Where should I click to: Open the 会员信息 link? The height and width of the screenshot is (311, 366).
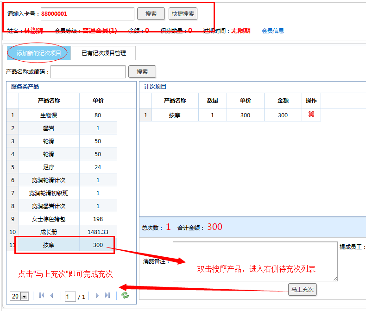pos(273,31)
